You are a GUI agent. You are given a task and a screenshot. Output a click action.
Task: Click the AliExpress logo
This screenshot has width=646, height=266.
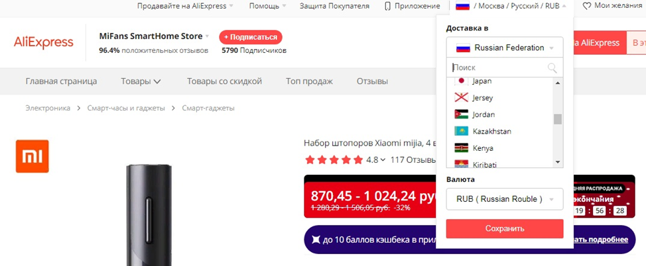click(44, 42)
